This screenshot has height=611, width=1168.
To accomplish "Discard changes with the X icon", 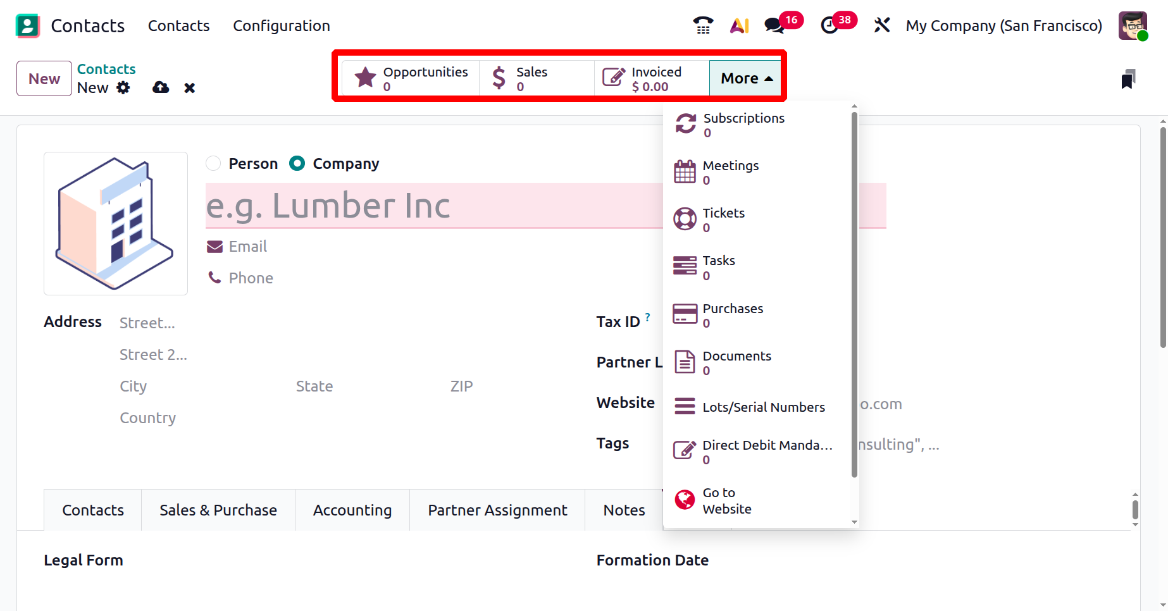I will coord(189,88).
